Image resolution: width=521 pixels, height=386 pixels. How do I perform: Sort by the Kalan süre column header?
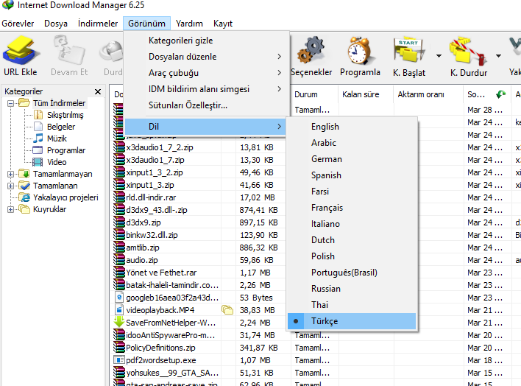point(366,94)
